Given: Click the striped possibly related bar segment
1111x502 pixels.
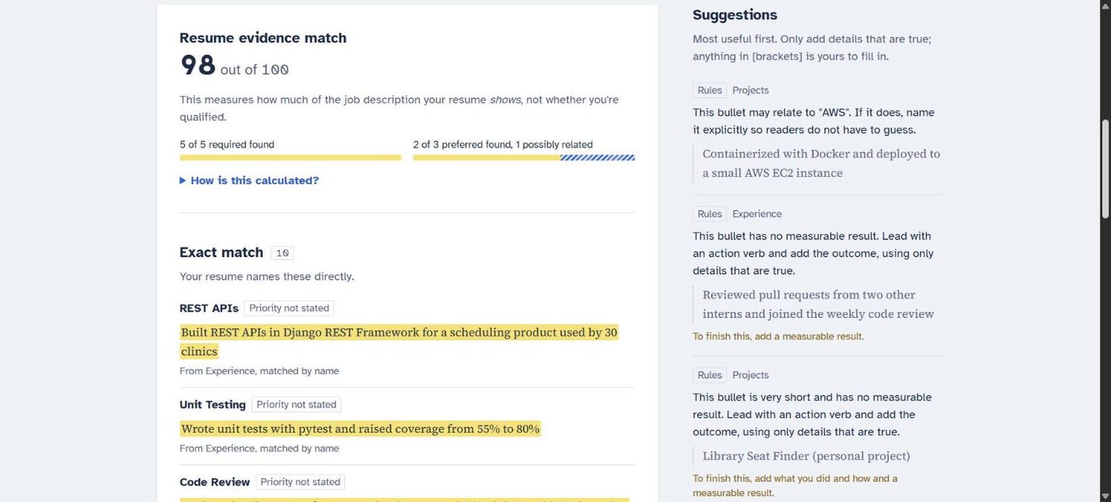Looking at the screenshot, I should coord(598,158).
